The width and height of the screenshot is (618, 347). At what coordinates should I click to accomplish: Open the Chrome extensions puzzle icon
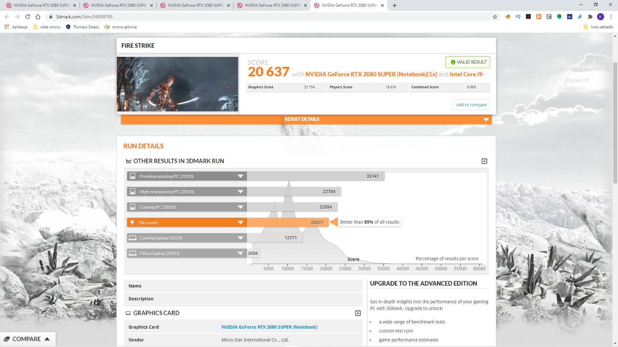[x=590, y=17]
